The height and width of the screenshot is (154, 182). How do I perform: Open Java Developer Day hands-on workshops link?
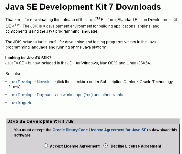(x=66, y=95)
